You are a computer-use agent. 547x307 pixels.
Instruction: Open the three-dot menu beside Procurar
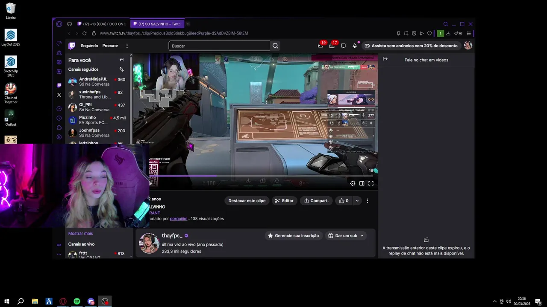(127, 46)
